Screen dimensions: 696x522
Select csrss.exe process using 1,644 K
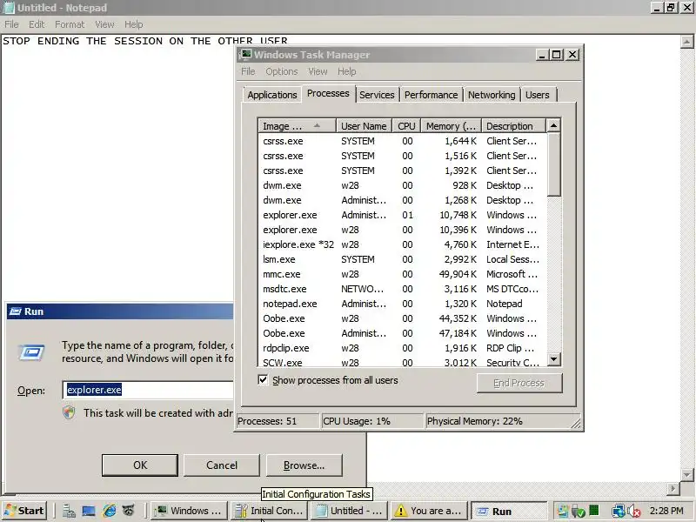click(402, 141)
